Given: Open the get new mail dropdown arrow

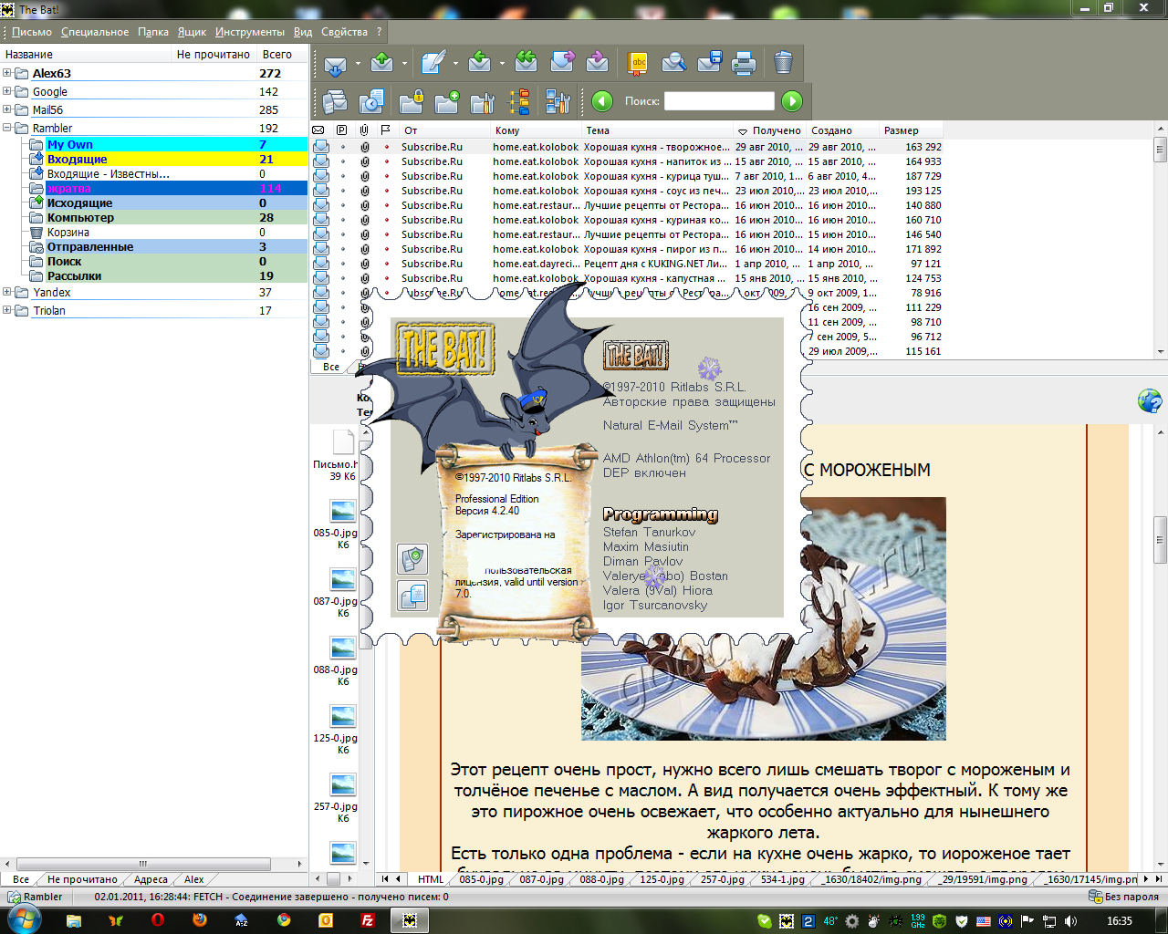Looking at the screenshot, I should click(x=358, y=64).
